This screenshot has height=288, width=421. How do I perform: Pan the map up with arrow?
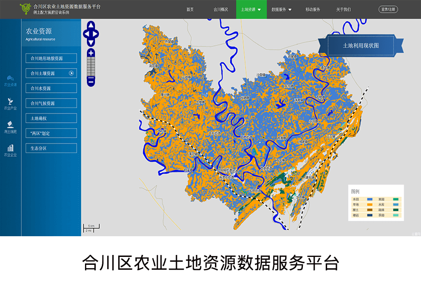[91, 25]
